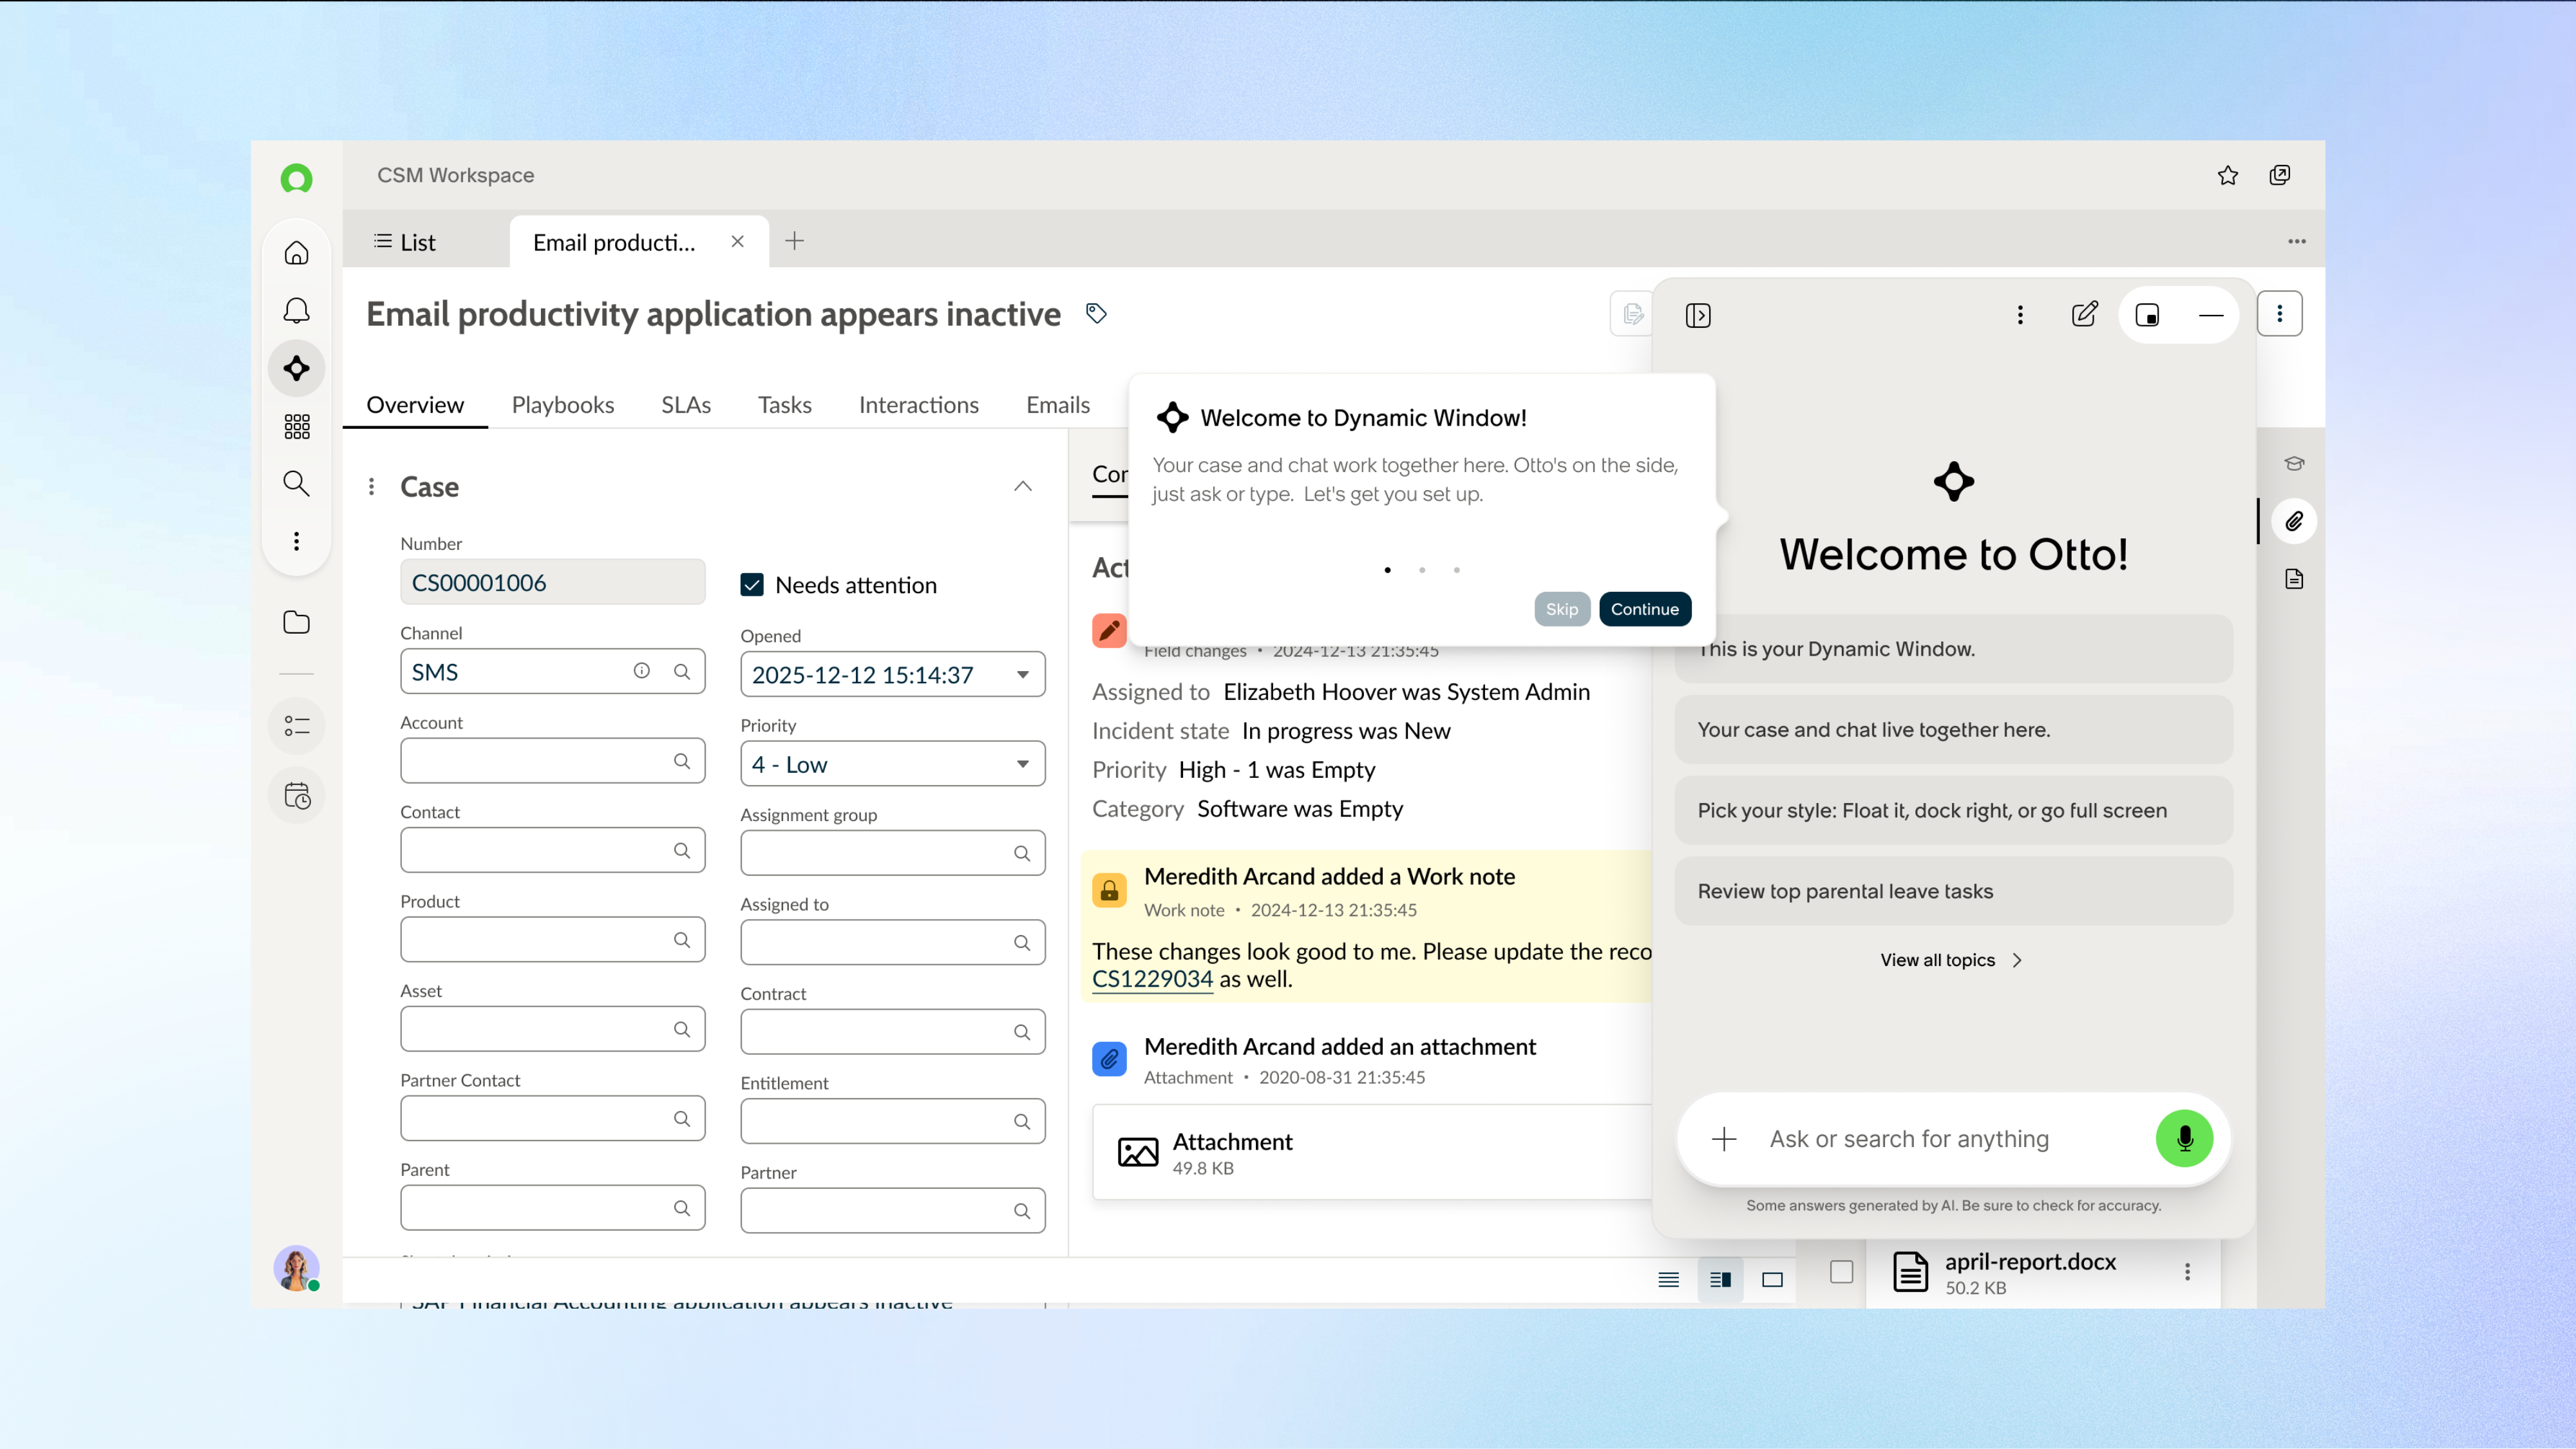Click the Case section kebab menu

point(371,486)
